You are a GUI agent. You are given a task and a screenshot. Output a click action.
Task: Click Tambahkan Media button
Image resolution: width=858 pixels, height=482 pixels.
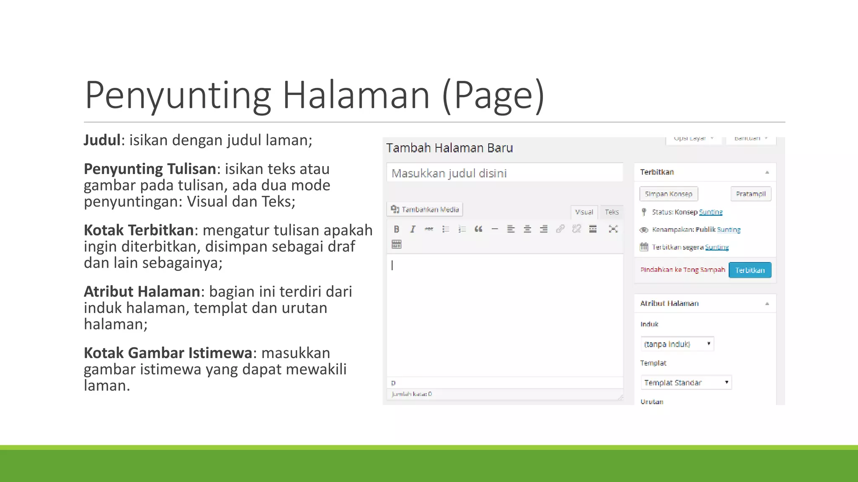click(425, 209)
